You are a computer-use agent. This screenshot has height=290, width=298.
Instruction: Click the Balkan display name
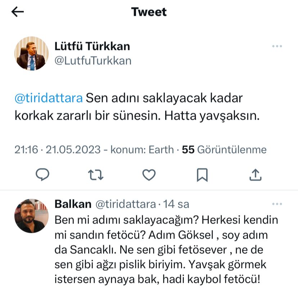click(73, 204)
